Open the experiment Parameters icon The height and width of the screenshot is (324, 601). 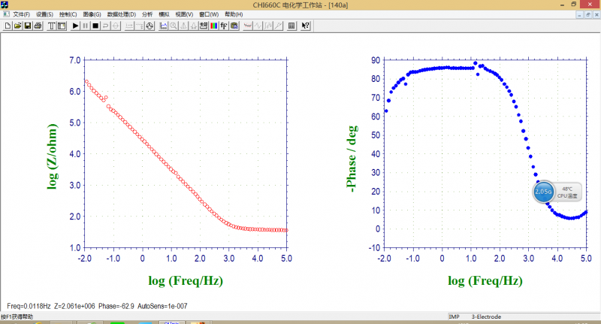(x=62, y=26)
